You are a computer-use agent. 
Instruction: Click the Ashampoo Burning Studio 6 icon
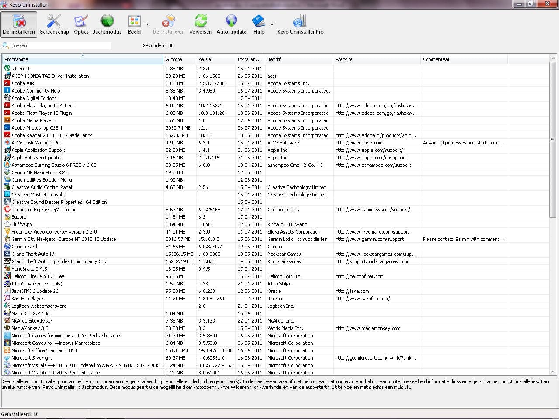tap(7, 165)
